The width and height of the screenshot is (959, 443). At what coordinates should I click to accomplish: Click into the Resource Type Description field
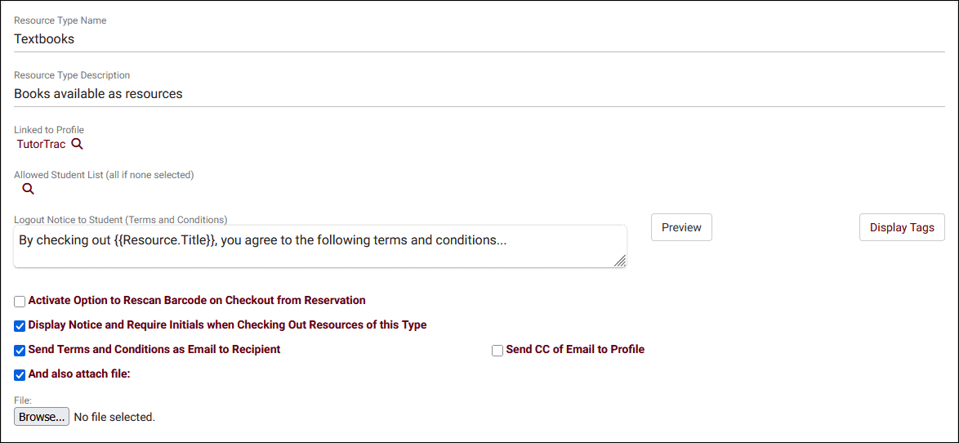tap(479, 94)
